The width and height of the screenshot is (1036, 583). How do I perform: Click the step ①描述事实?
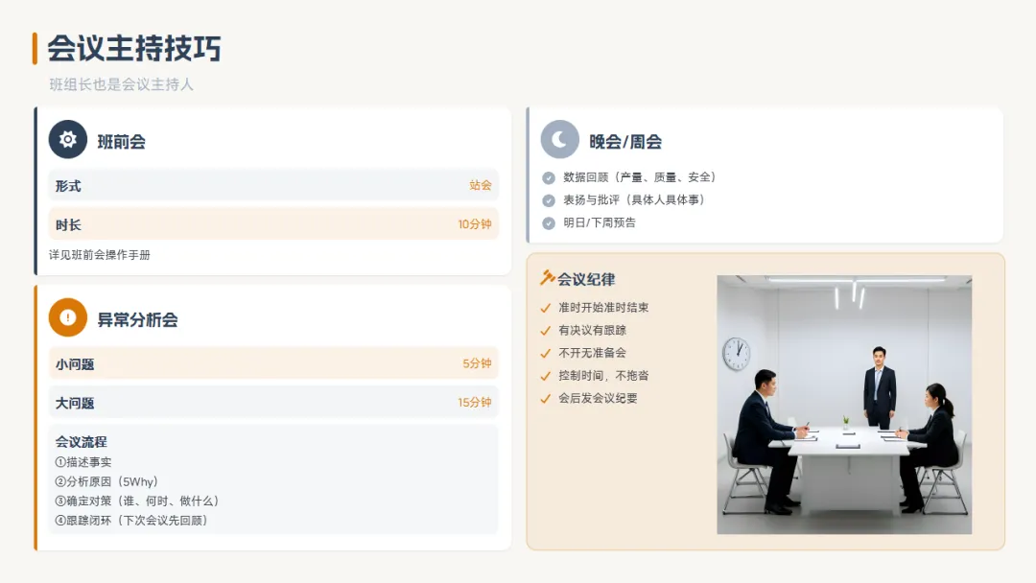83,462
